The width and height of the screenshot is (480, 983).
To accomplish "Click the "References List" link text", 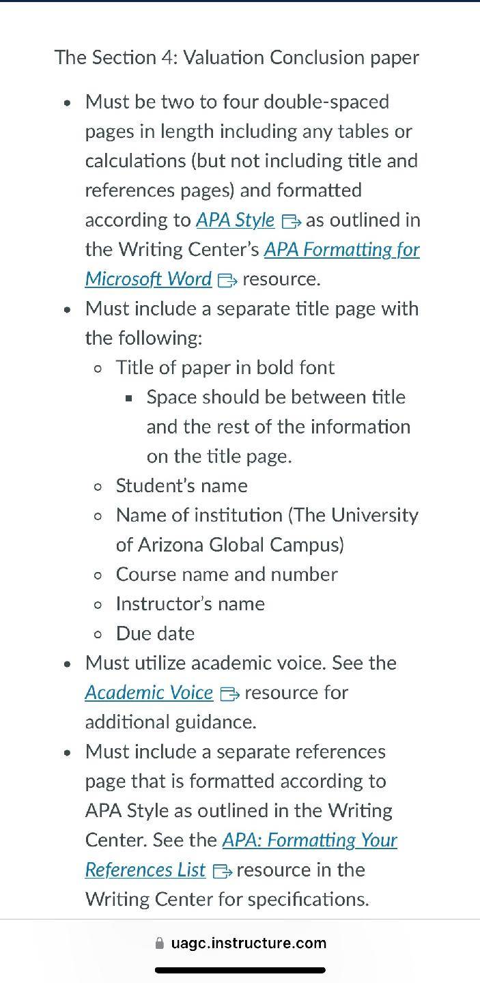I will 145,870.
